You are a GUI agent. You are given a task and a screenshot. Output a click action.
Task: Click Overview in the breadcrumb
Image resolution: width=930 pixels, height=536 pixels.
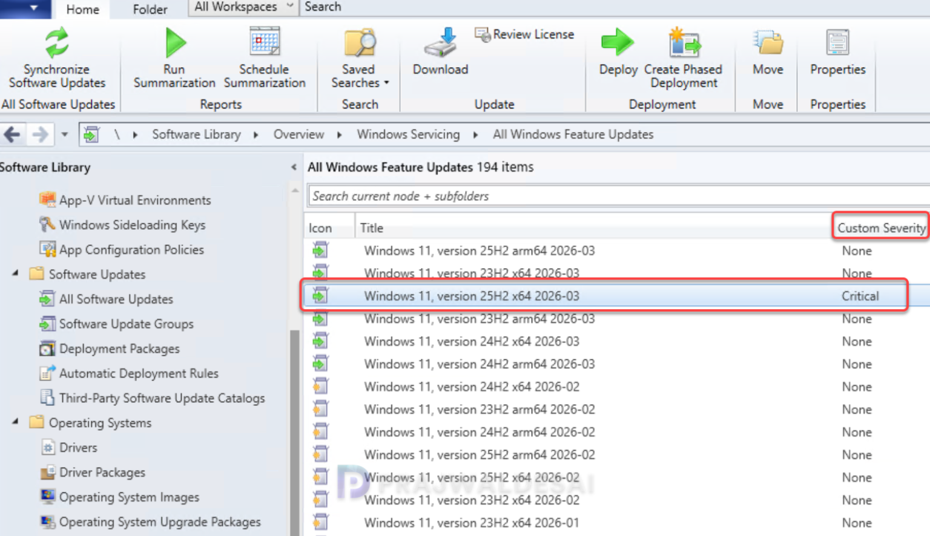pos(298,134)
